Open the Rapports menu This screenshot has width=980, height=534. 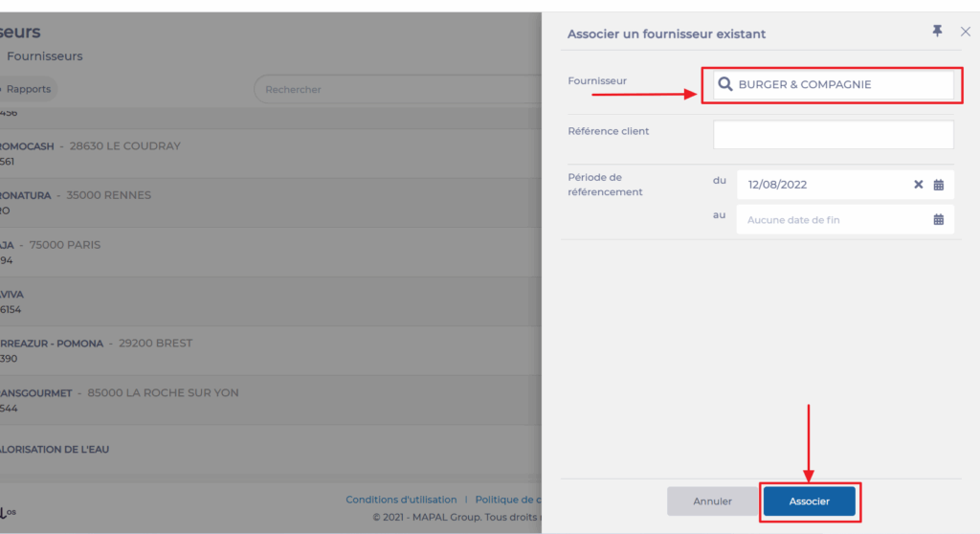[x=28, y=89]
